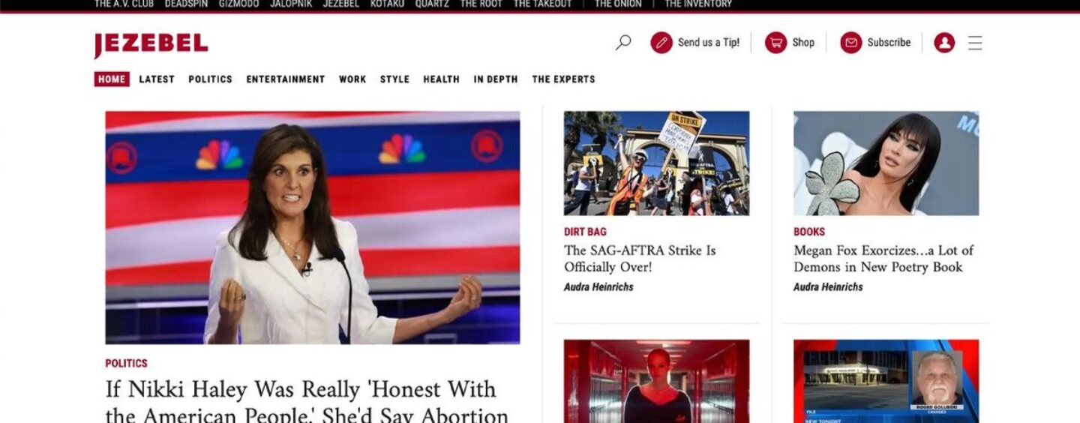Image resolution: width=1080 pixels, height=423 pixels.
Task: Switch to the Latest section
Action: (x=157, y=79)
